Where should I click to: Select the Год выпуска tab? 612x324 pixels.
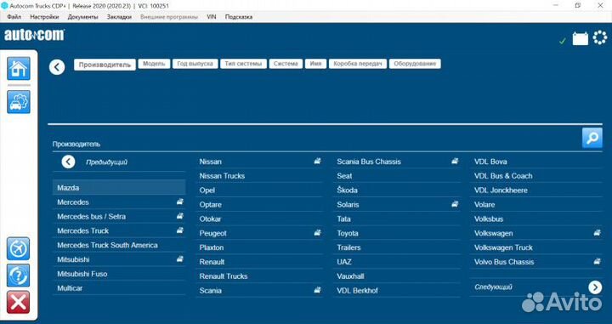coord(195,64)
